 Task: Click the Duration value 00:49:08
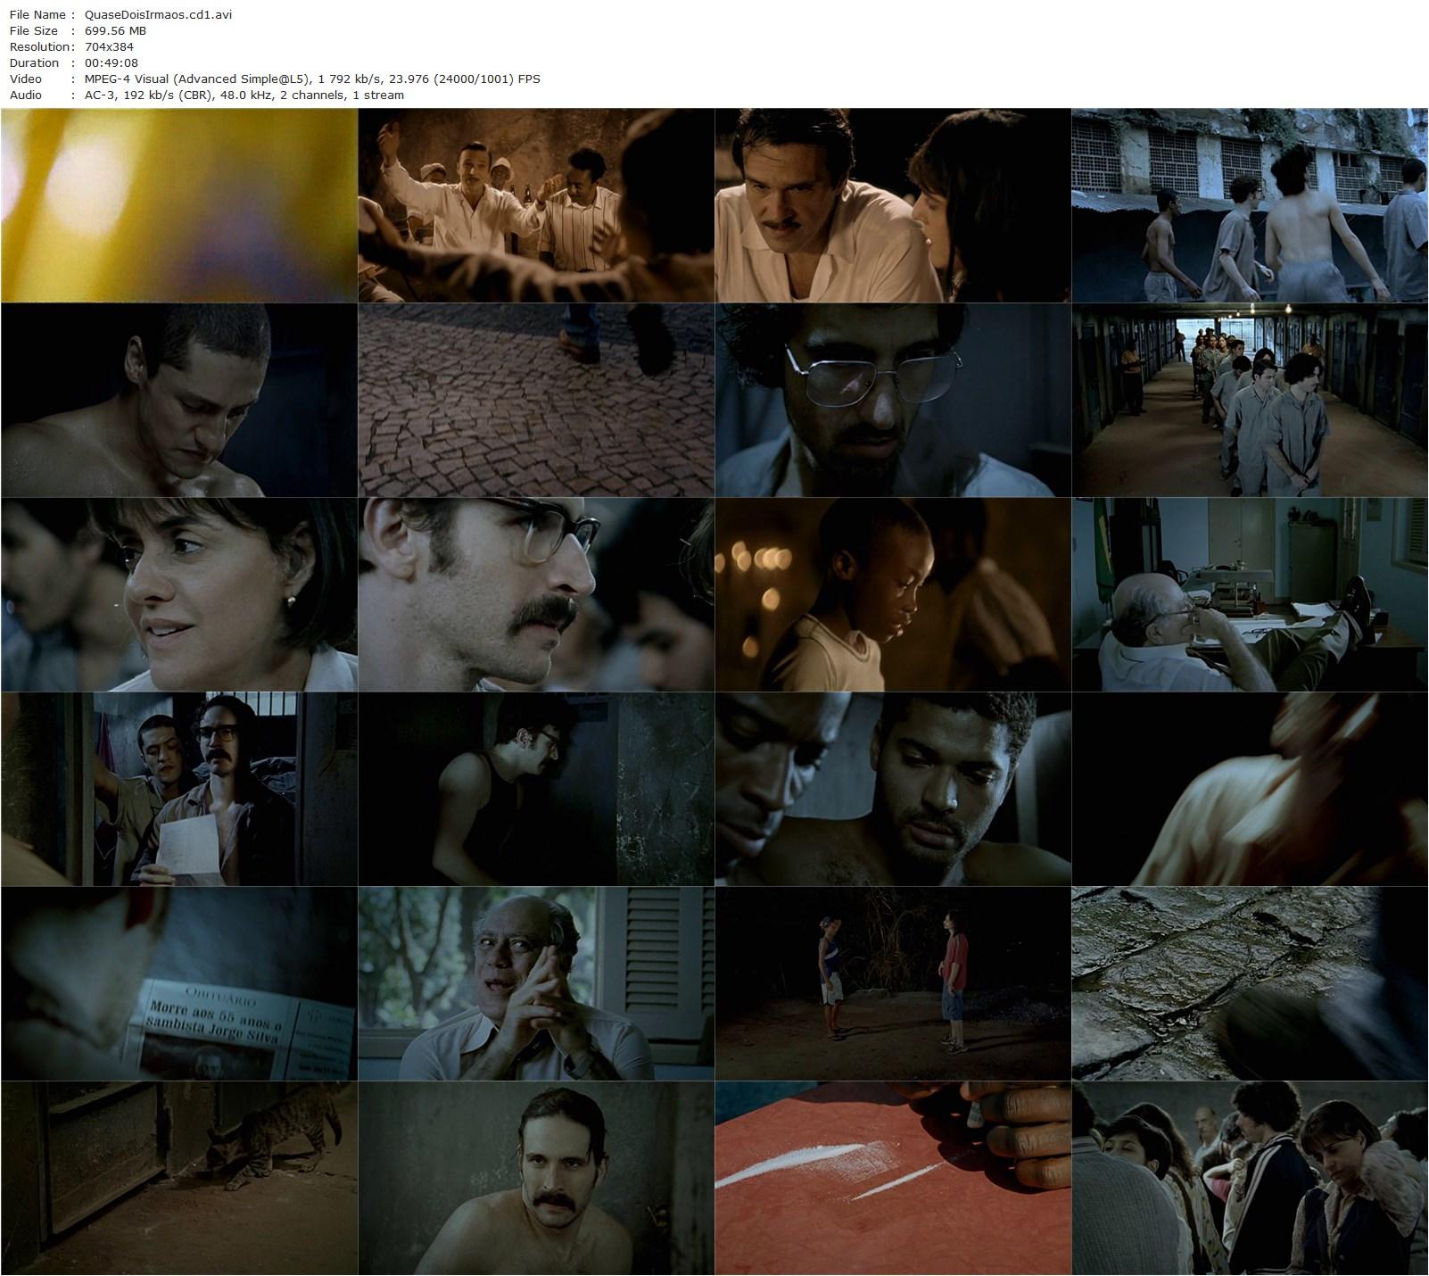112,62
